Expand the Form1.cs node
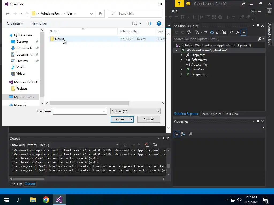 pyautogui.click(x=181, y=69)
